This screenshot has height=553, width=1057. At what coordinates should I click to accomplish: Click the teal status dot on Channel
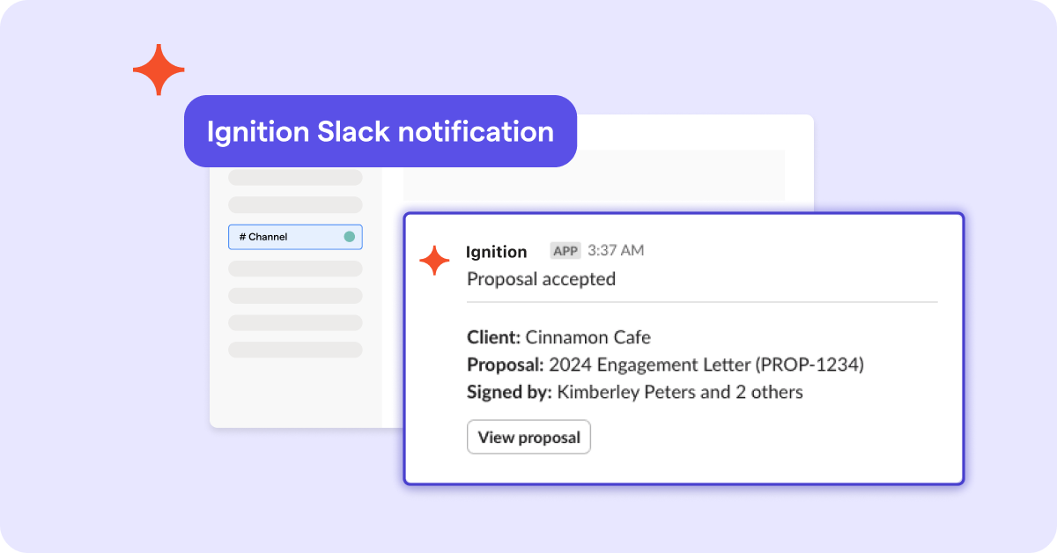349,237
